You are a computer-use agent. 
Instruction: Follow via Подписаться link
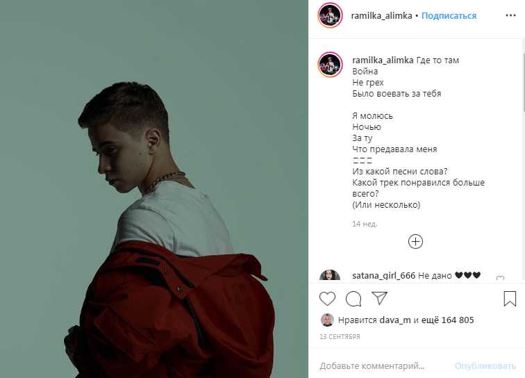[x=449, y=16]
